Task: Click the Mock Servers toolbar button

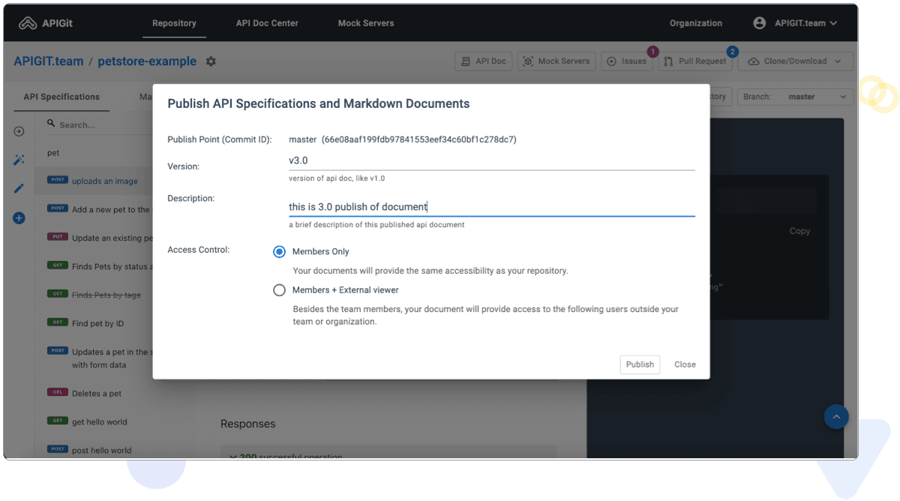Action: point(556,61)
